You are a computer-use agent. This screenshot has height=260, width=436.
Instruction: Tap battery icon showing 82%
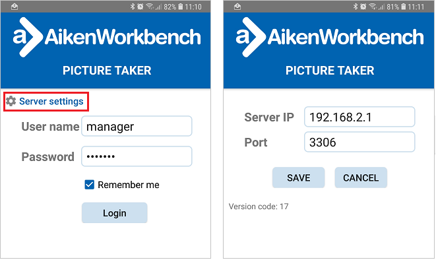tap(181, 7)
